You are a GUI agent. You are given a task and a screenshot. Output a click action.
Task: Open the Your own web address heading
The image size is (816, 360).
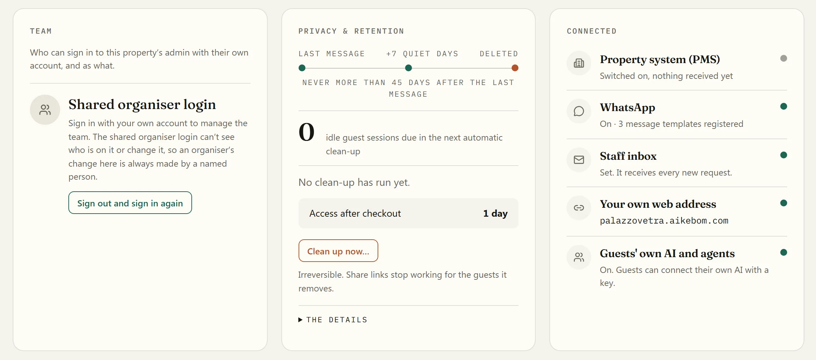coord(658,204)
